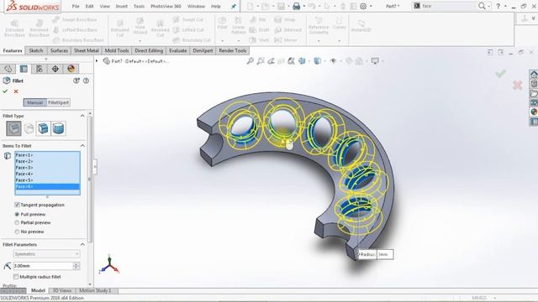Click the green OK checkmark in graphics corner

501,73
